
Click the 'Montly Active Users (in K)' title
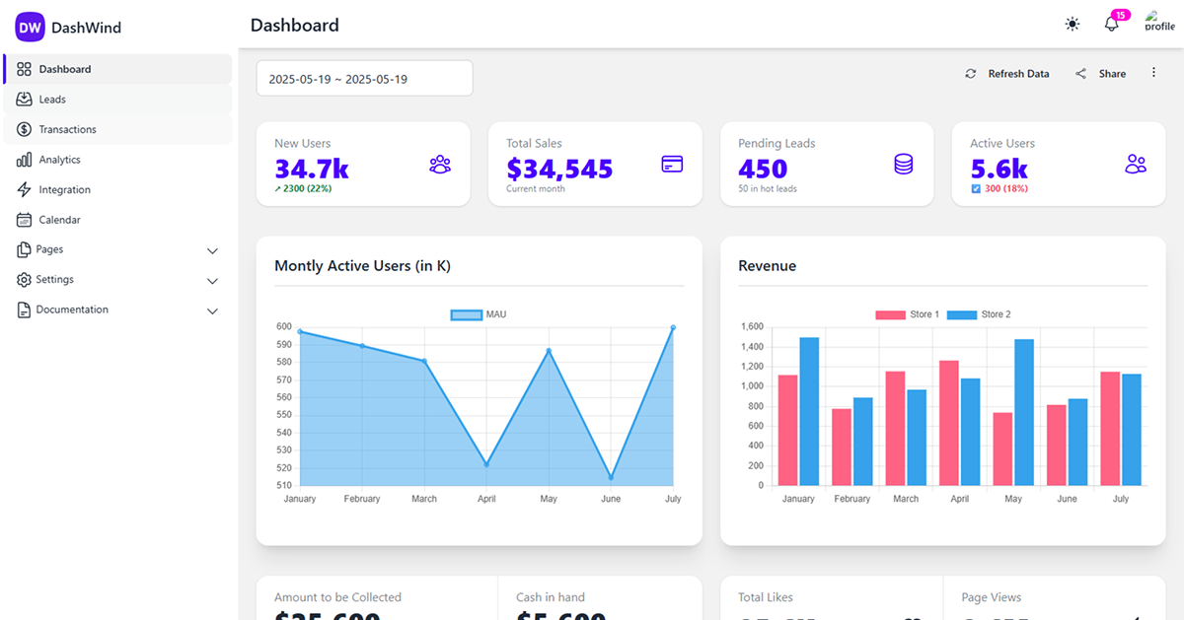coord(362,266)
